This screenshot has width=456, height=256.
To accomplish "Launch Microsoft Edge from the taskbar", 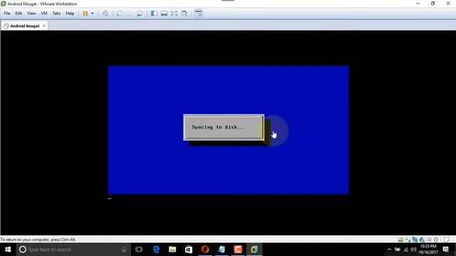I will [156, 250].
